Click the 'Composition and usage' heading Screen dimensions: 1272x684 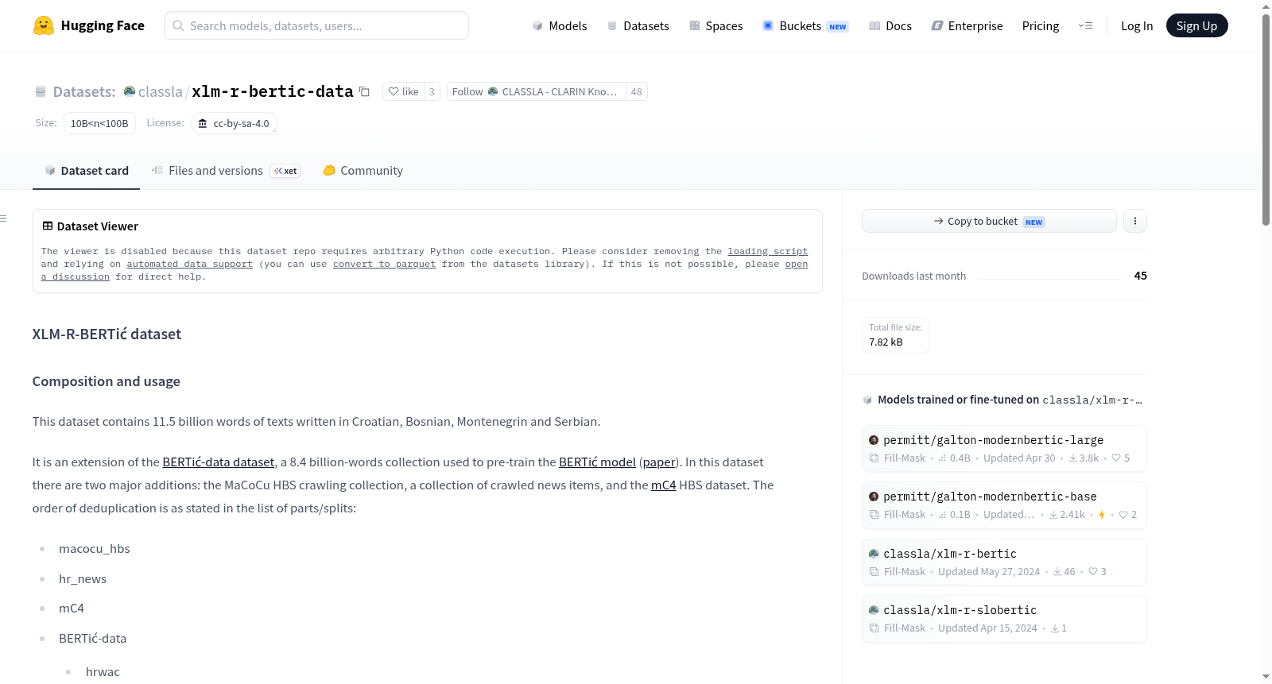pyautogui.click(x=107, y=381)
